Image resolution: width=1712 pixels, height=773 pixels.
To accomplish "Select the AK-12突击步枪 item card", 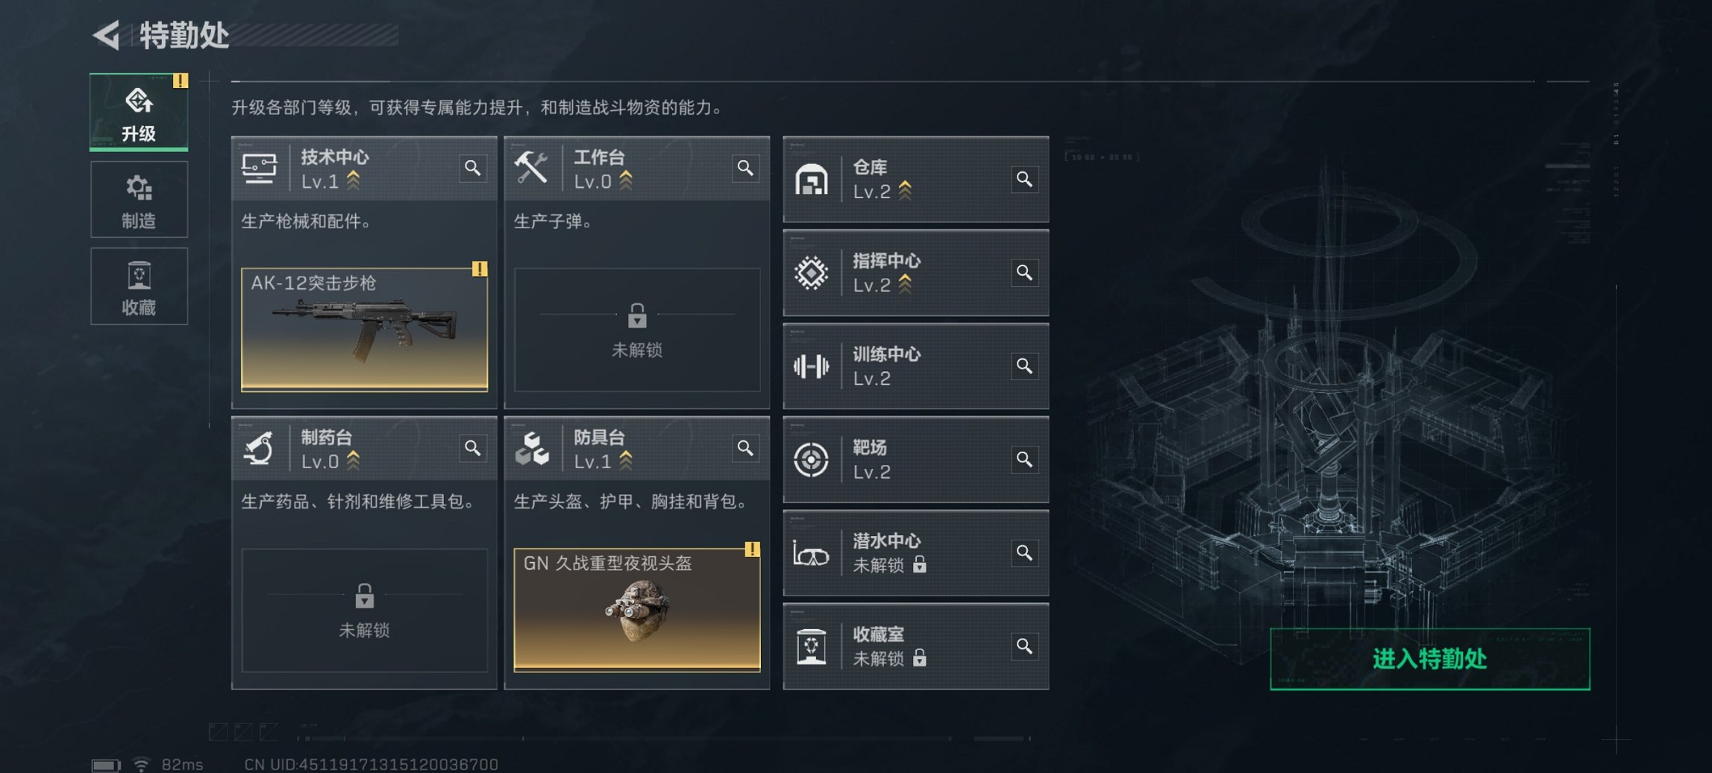I will pos(364,329).
